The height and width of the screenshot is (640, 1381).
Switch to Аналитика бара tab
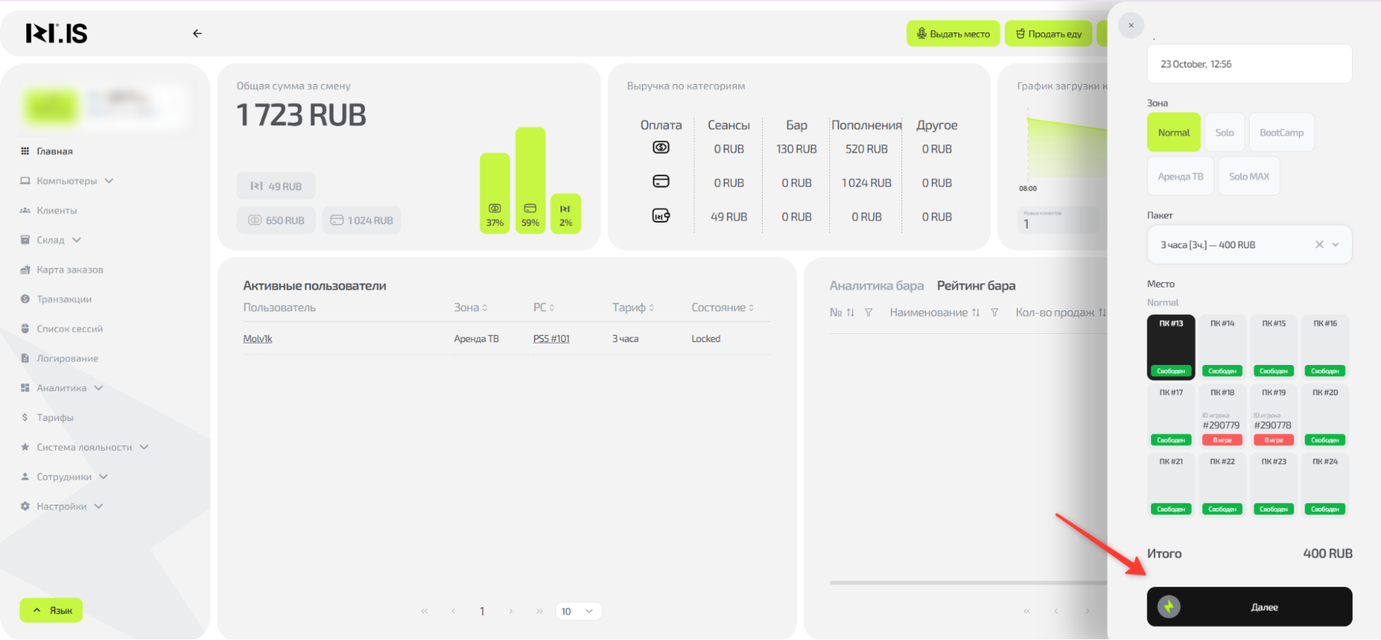[876, 286]
